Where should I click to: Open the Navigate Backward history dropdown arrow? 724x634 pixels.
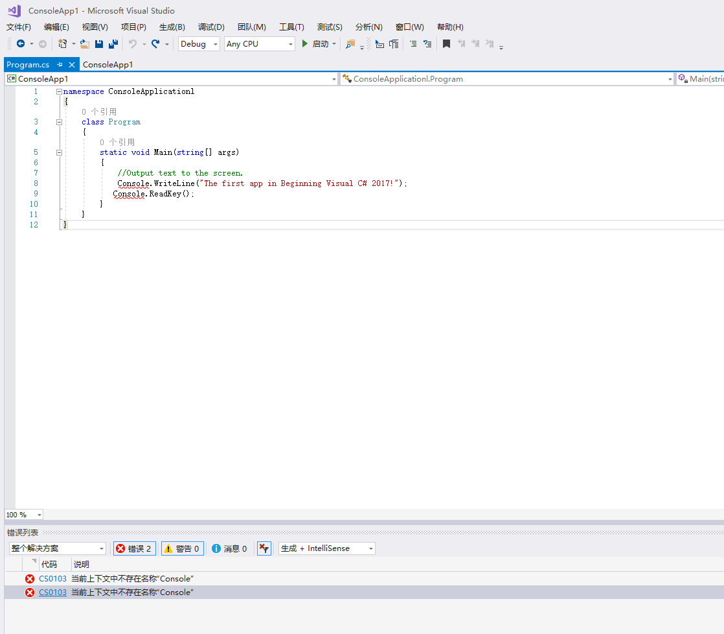click(x=31, y=44)
